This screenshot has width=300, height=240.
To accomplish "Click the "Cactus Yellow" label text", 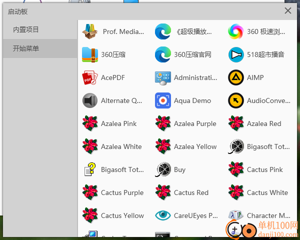I will [x=122, y=215].
